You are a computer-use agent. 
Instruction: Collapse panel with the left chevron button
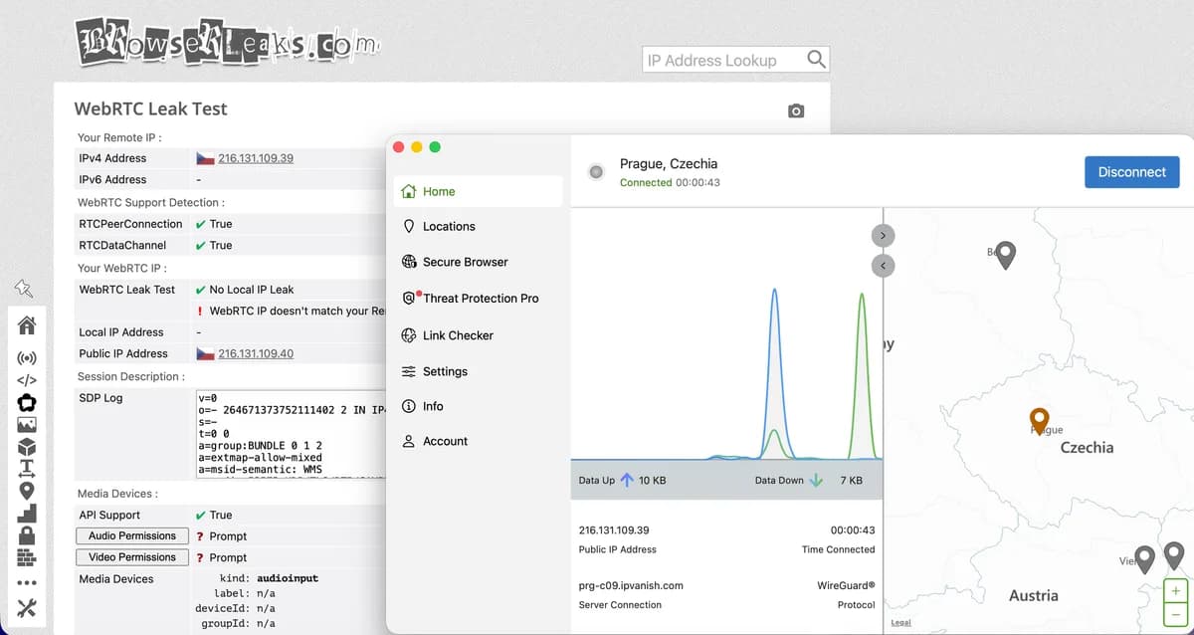[x=883, y=266]
